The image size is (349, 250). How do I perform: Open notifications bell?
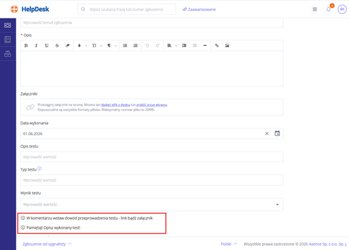point(328,10)
